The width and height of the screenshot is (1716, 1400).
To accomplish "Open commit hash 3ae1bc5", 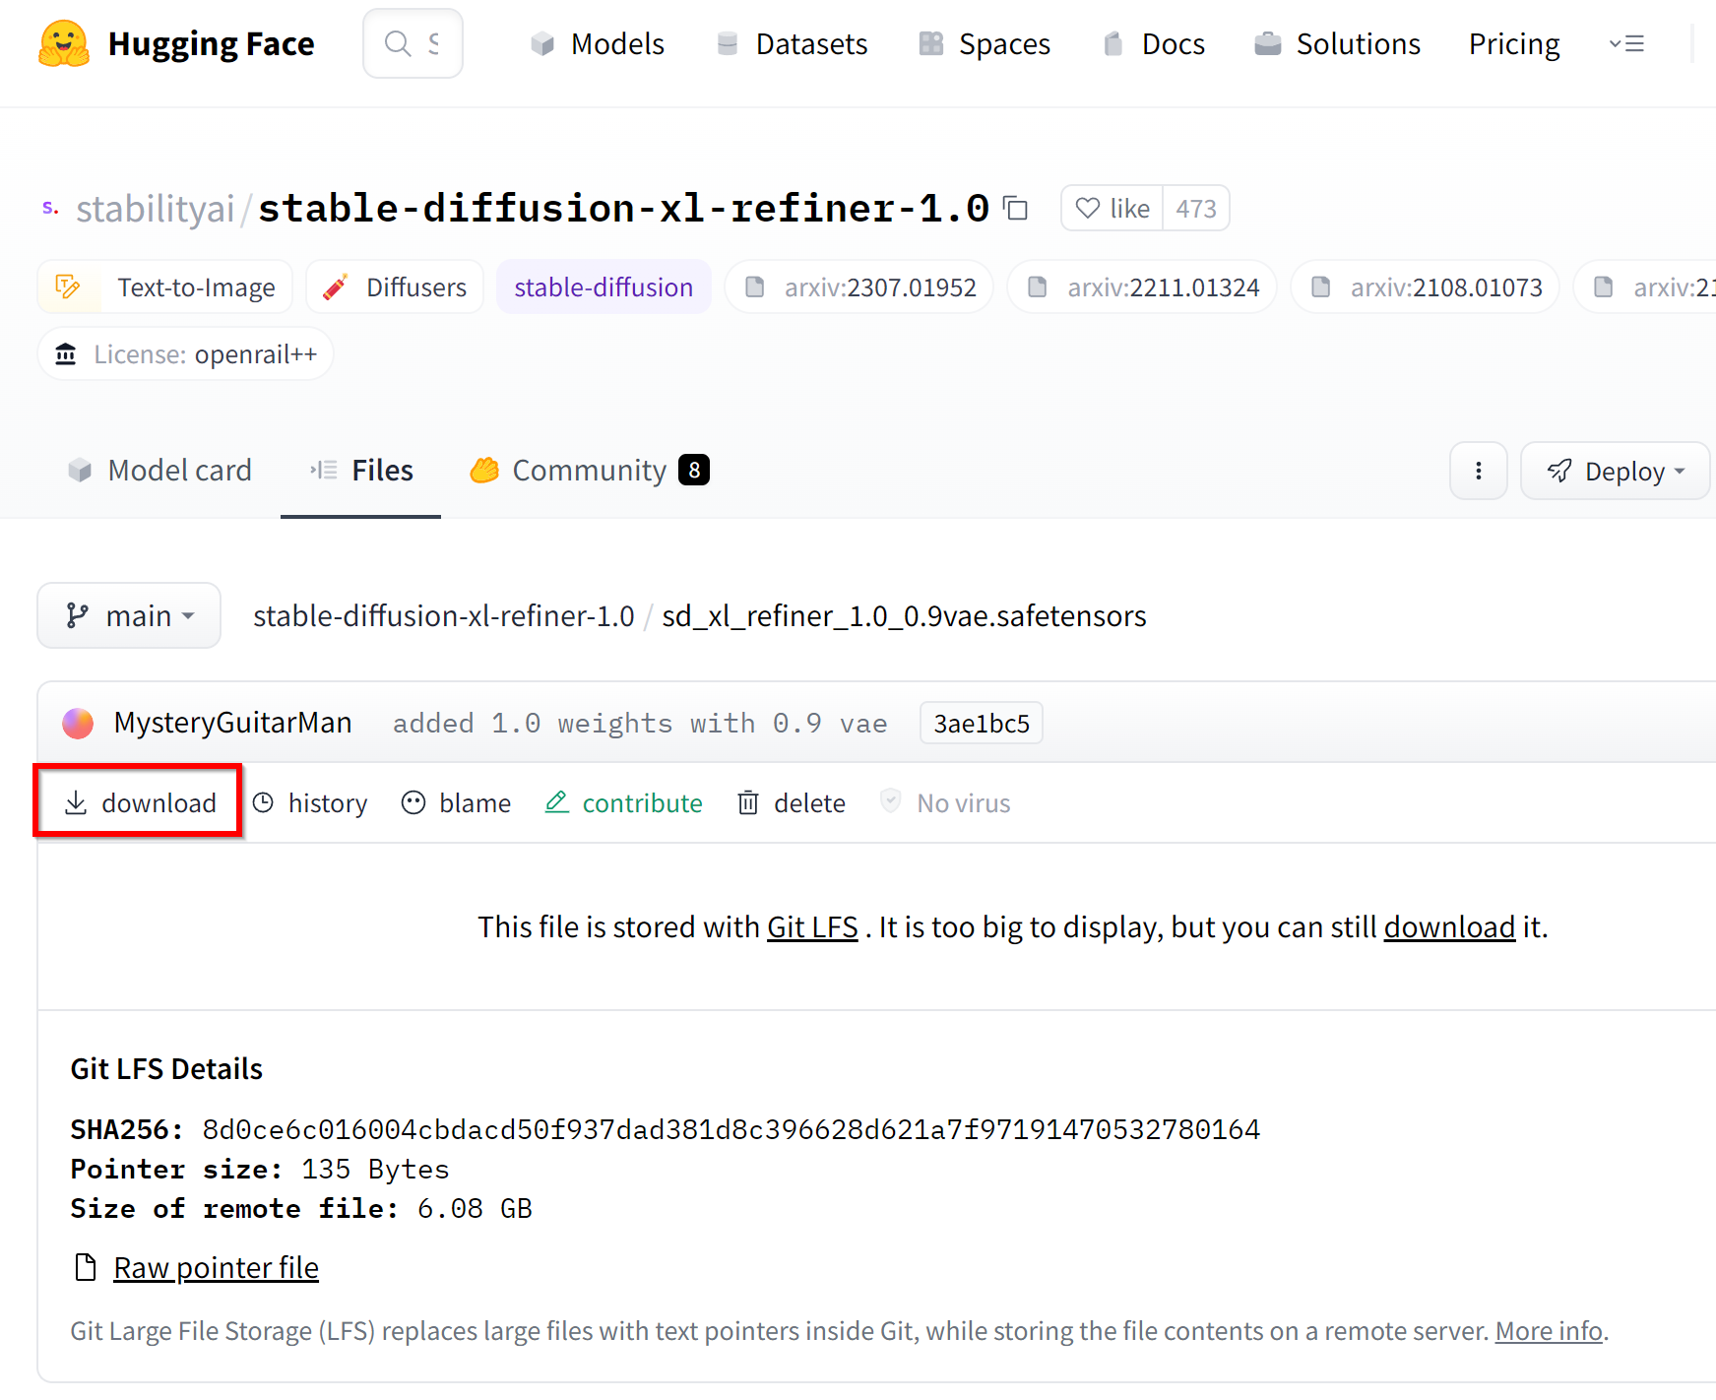I will click(x=982, y=724).
